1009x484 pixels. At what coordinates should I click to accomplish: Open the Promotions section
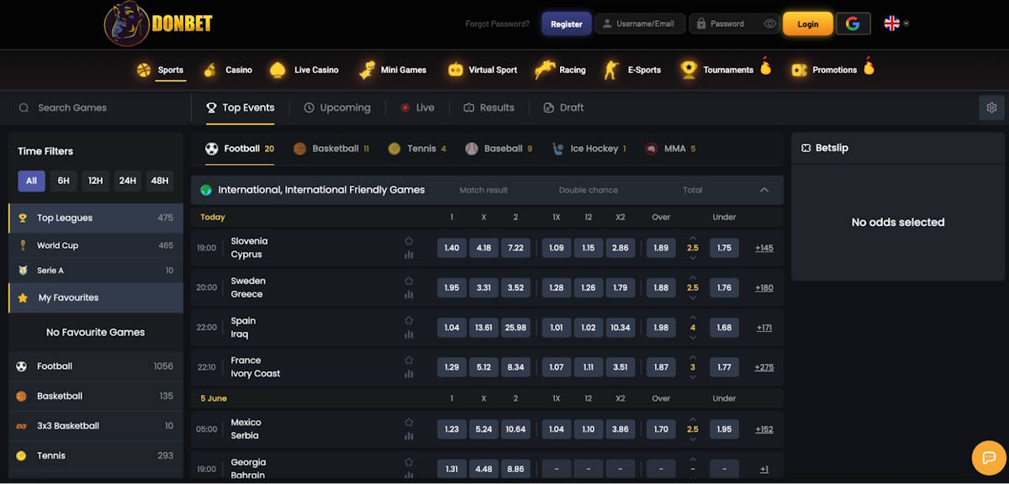point(832,70)
